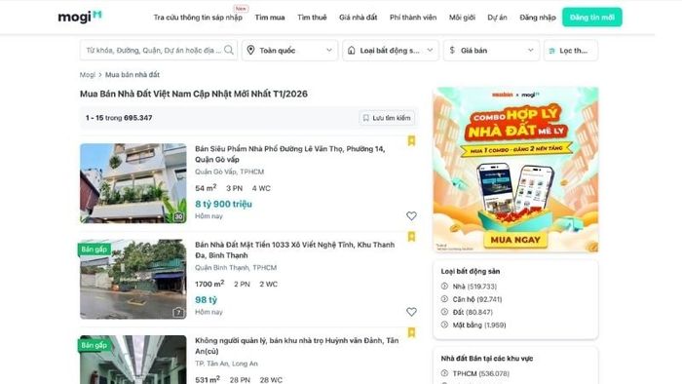Click location pin icon beside Toàn quốc

pyautogui.click(x=250, y=50)
